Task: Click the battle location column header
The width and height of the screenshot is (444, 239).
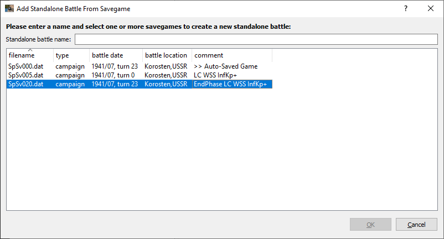Action: (166, 55)
